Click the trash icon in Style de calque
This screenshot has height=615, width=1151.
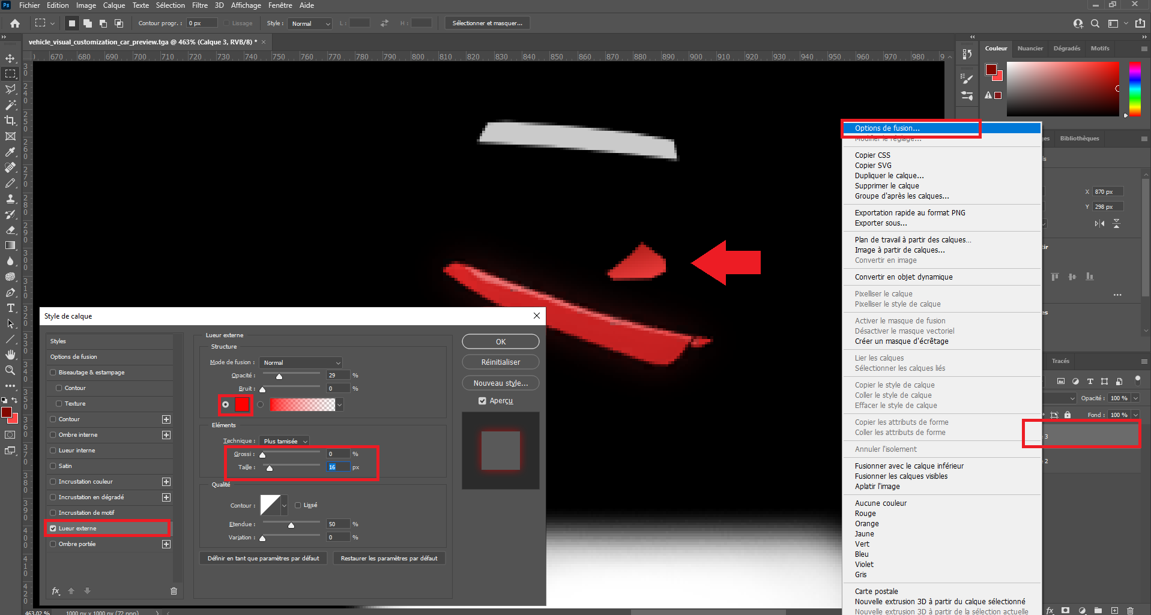(174, 591)
